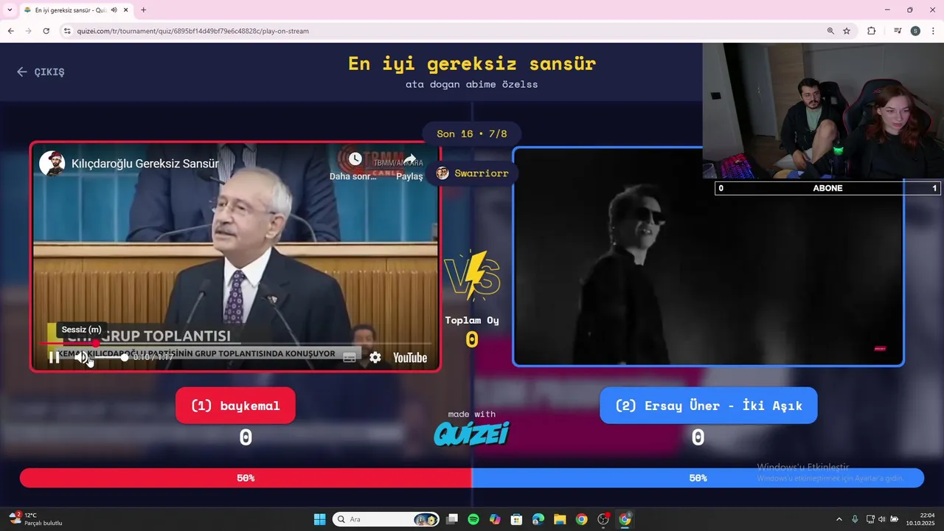Open media control icon in browser toolbar
The height and width of the screenshot is (531, 944).
(x=898, y=31)
